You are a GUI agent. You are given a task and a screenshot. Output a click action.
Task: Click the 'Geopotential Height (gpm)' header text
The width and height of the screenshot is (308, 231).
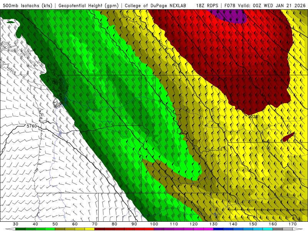pos(89,5)
